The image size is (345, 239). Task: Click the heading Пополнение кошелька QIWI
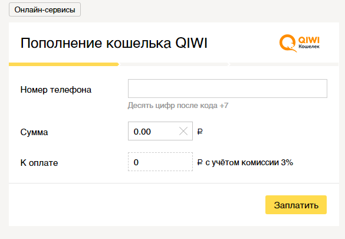(x=114, y=42)
